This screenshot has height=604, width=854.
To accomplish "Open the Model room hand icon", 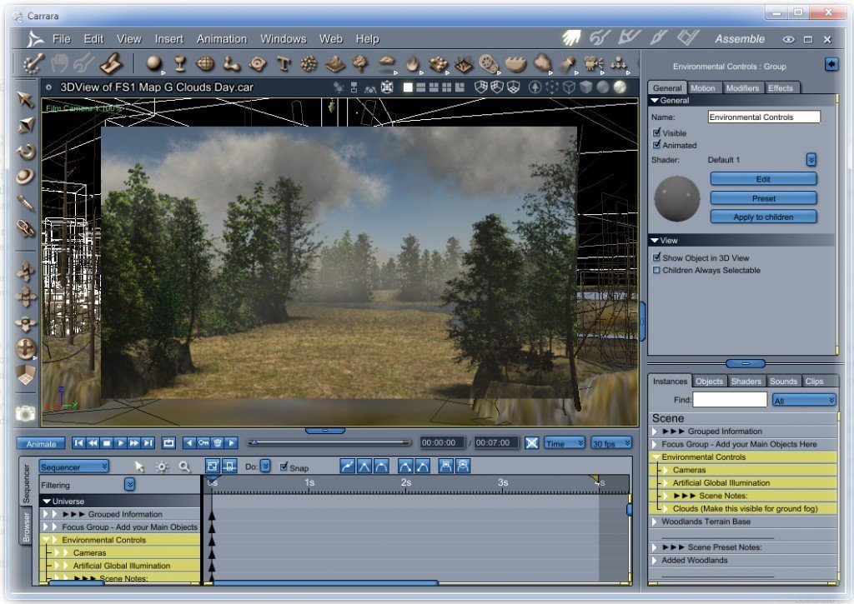I will [x=571, y=38].
